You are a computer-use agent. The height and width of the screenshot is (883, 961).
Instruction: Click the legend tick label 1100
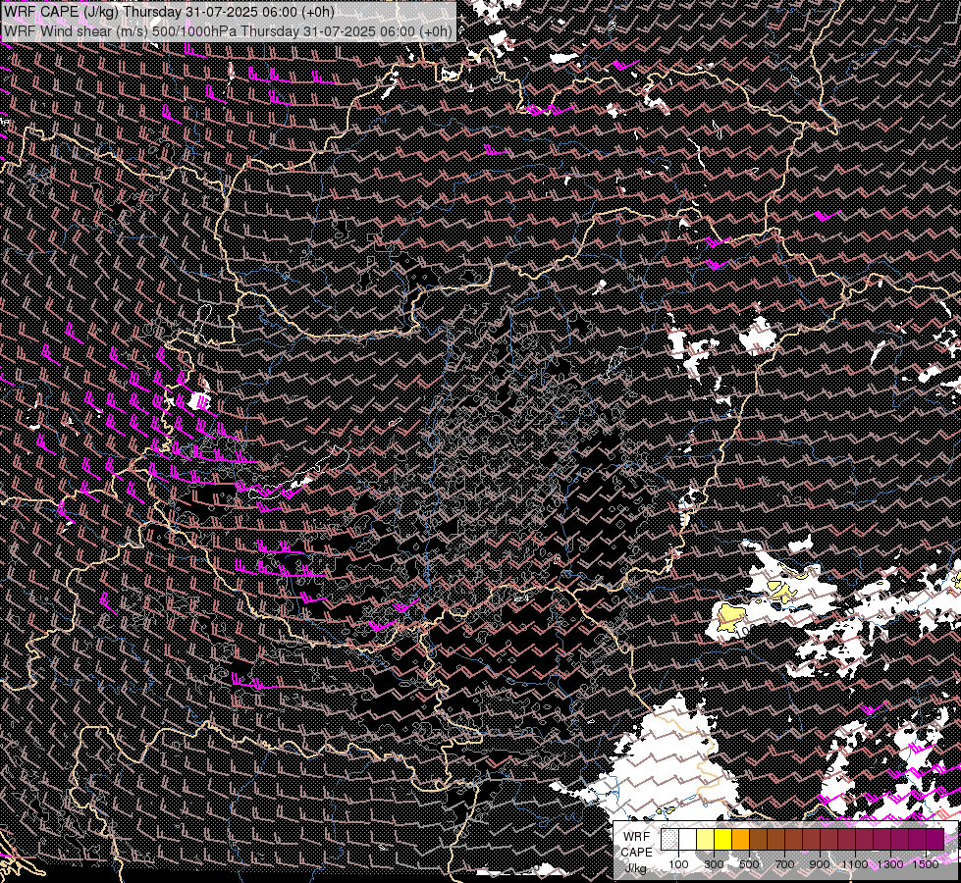(x=854, y=864)
